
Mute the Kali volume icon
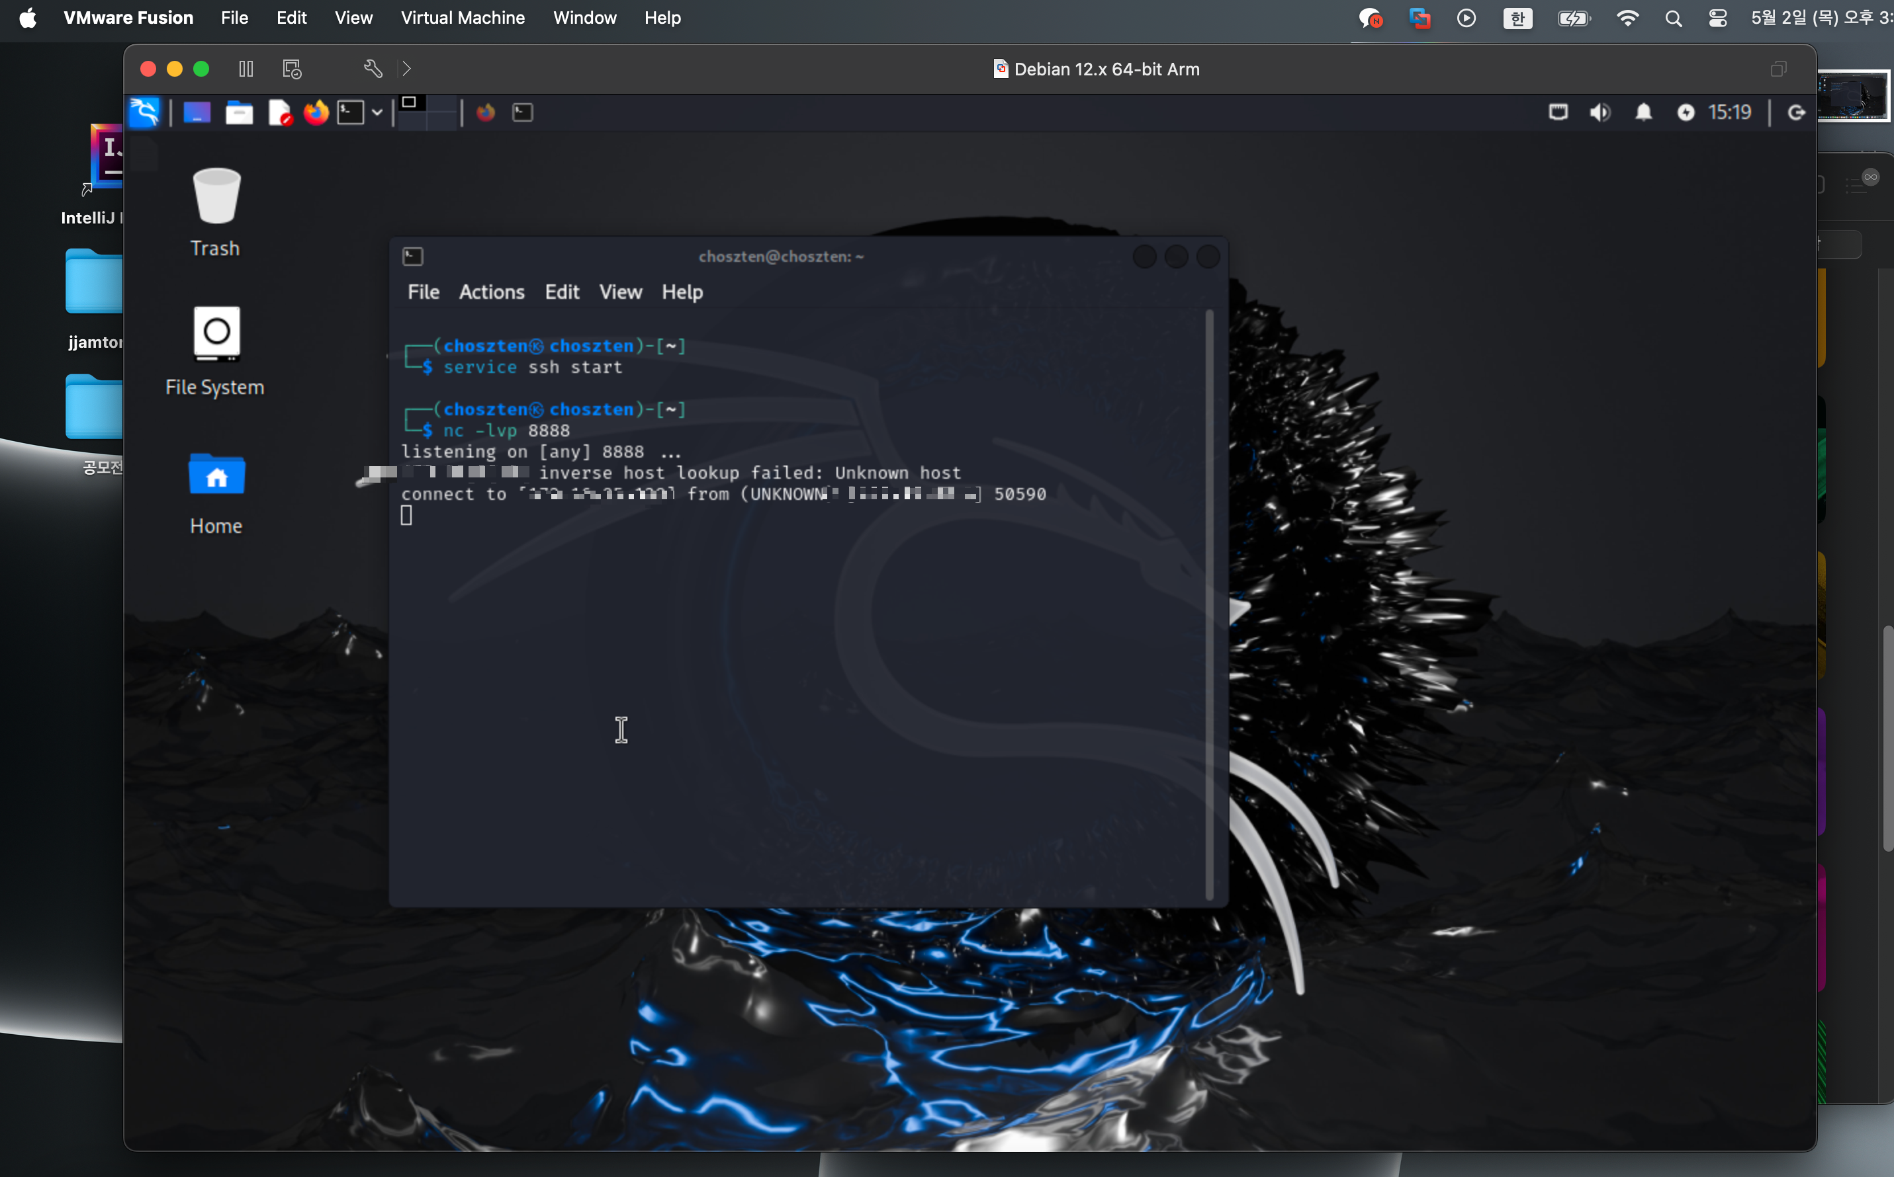coord(1600,113)
